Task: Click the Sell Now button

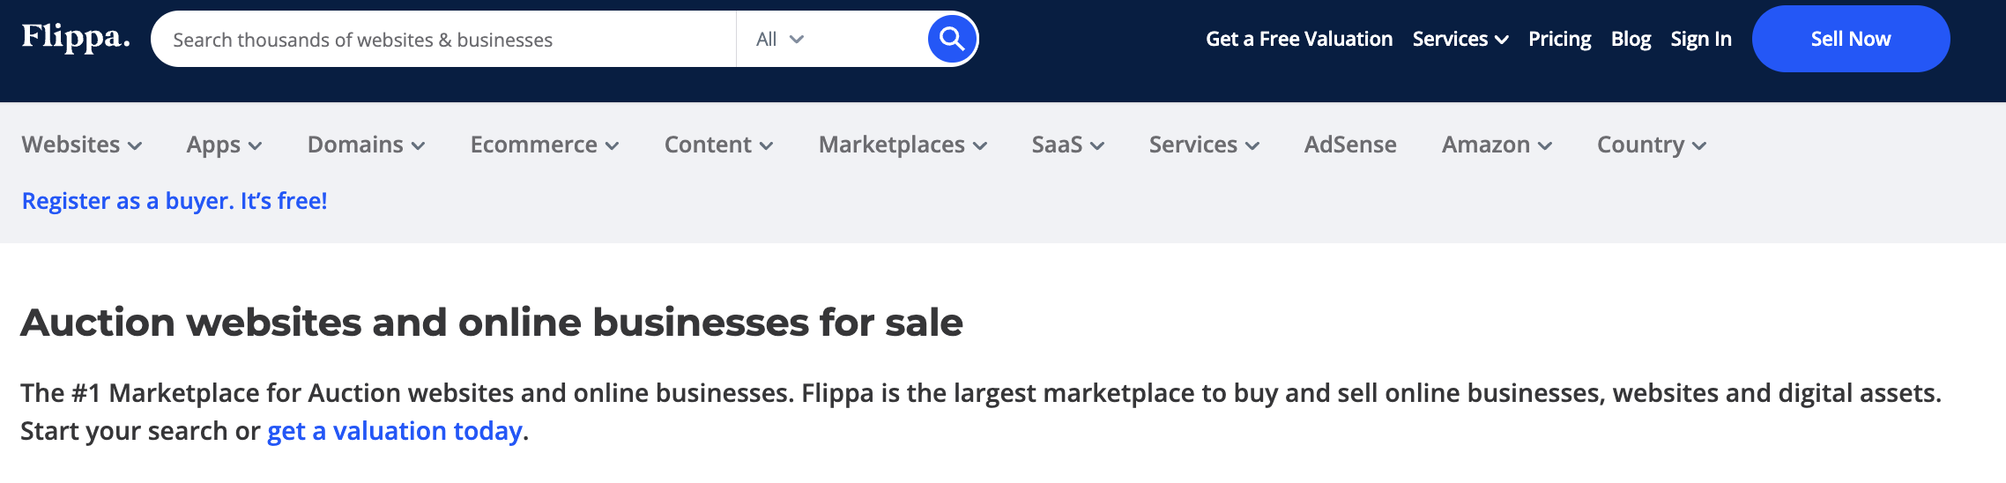Action: coord(1851,39)
